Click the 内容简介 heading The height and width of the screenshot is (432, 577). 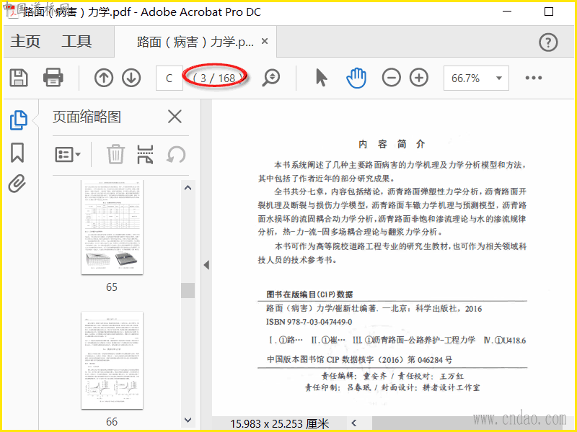pyautogui.click(x=392, y=145)
